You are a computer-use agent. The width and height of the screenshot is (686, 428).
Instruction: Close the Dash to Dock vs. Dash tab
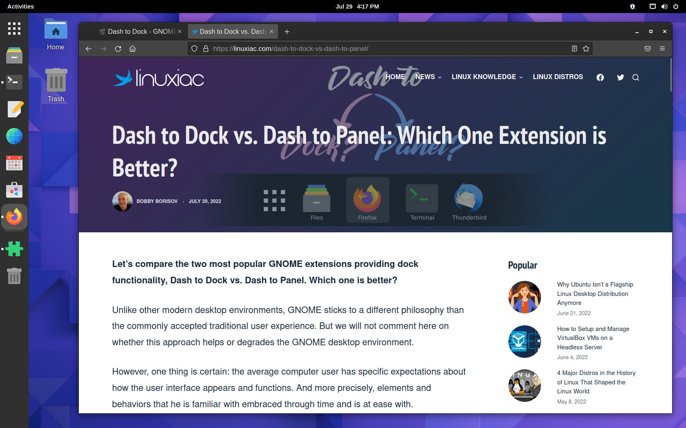tap(272, 31)
